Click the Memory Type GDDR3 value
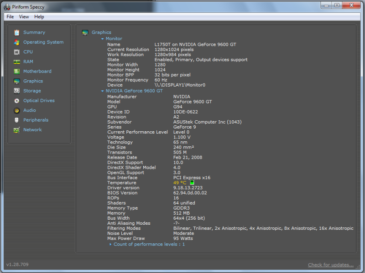Screen dimensions: 365x273 pos(181,208)
